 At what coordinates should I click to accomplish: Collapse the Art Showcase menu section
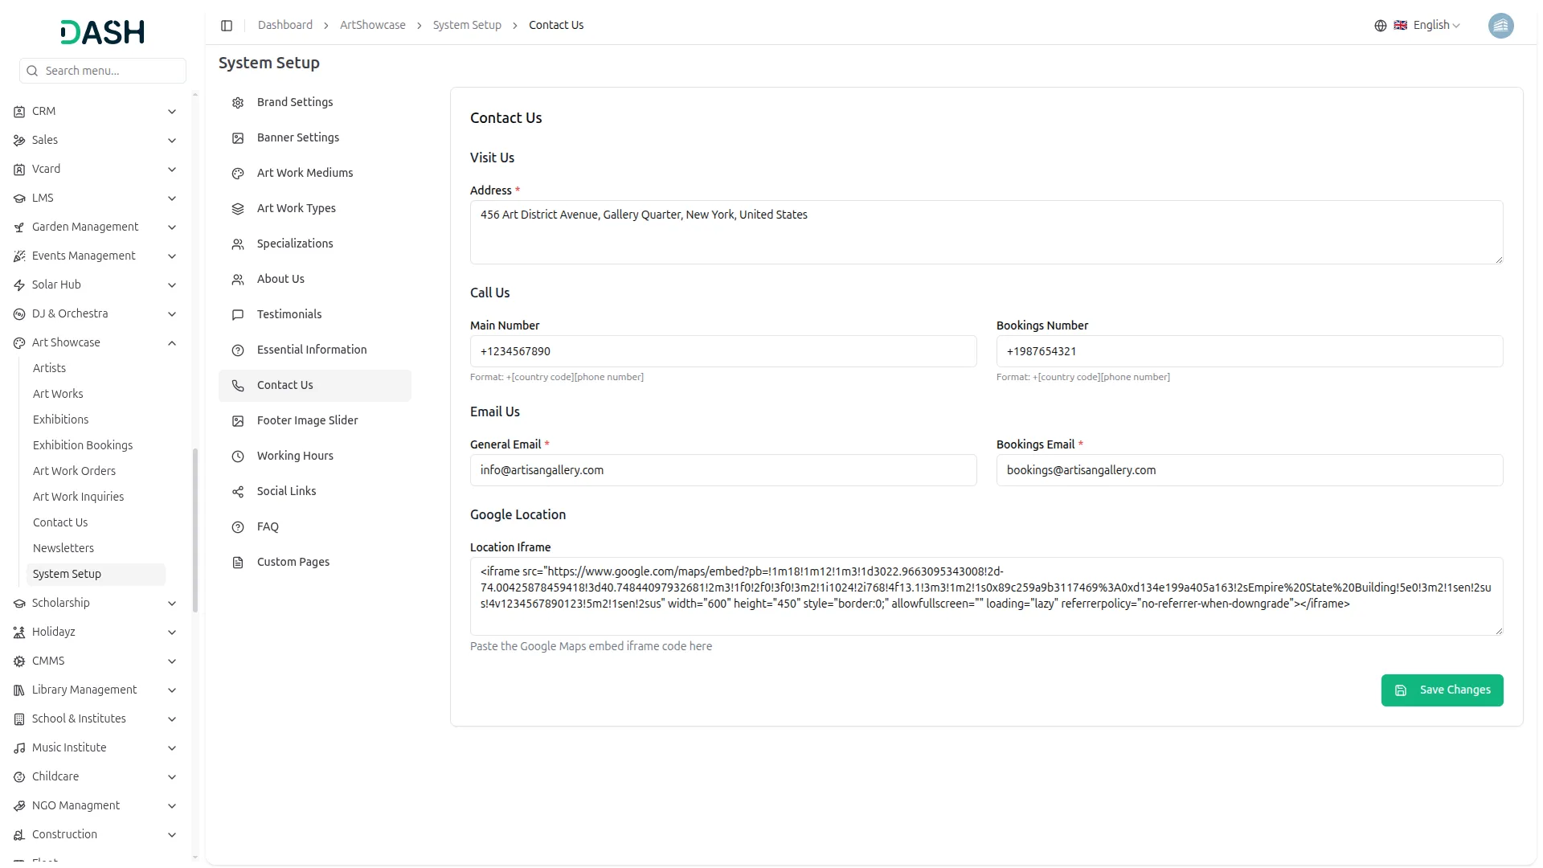pos(171,343)
